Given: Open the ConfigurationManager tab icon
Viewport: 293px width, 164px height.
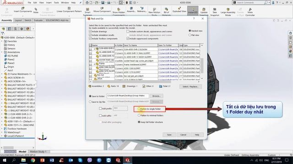Looking at the screenshot, I should point(16,29).
